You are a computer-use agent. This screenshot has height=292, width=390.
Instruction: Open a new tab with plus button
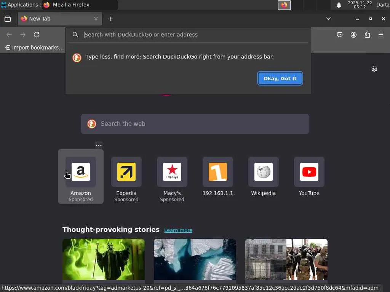(110, 19)
